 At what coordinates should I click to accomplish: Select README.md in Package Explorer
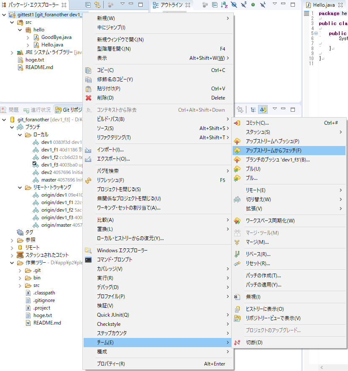pyautogui.click(x=39, y=67)
